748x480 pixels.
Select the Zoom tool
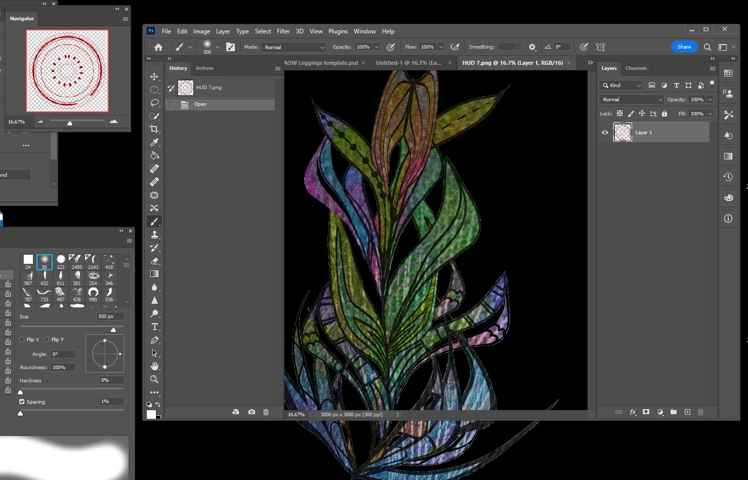pyautogui.click(x=154, y=379)
